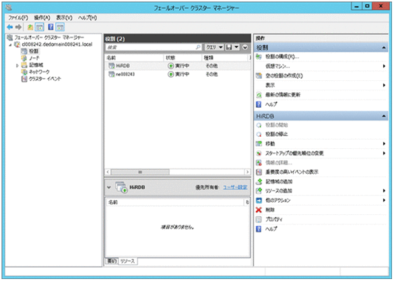Collapse the cluster domain tree node
Viewport: 394px width, 281px height.
pos(10,44)
